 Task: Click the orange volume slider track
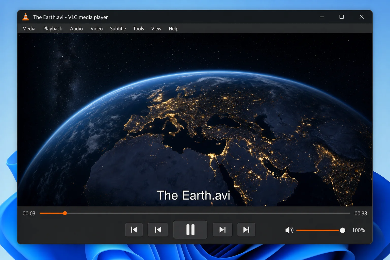[318, 230]
